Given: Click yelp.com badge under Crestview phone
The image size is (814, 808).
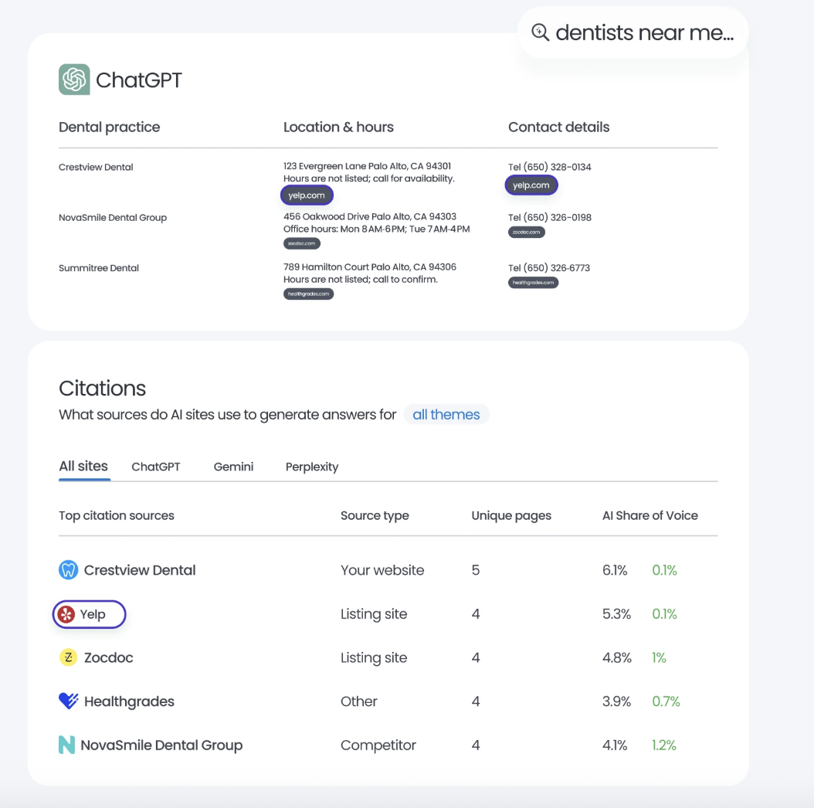Looking at the screenshot, I should [531, 185].
